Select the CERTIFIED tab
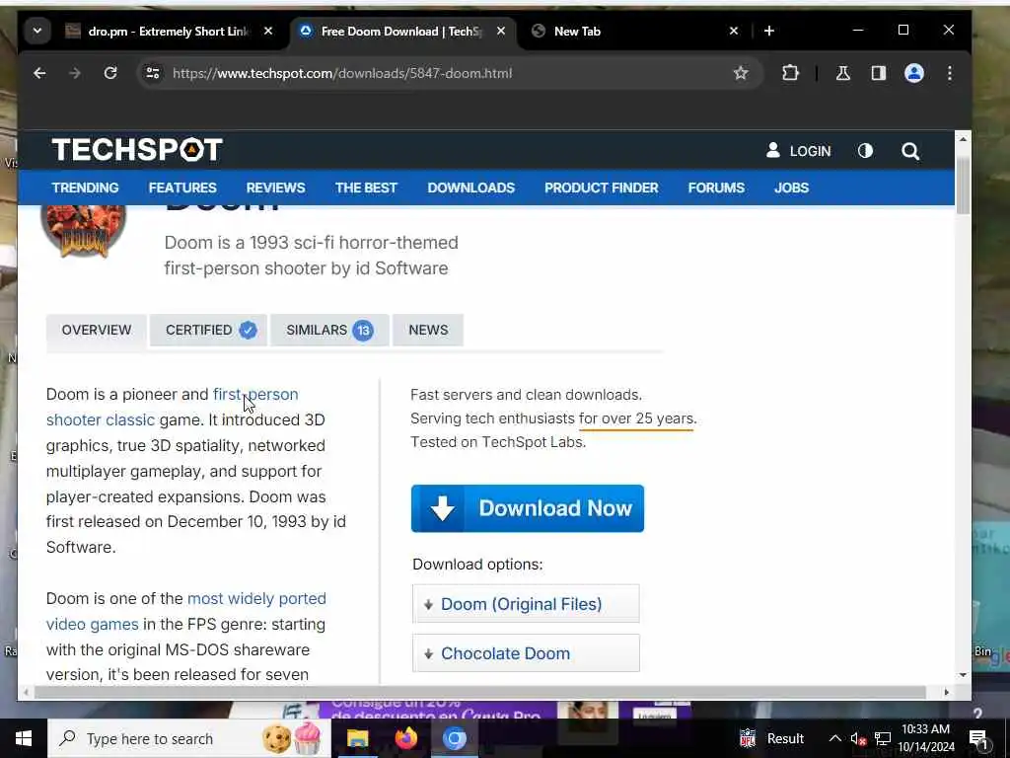This screenshot has width=1010, height=758. (209, 330)
